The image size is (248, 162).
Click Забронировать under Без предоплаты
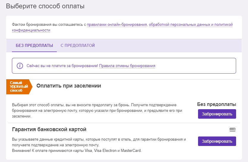tap(217, 114)
